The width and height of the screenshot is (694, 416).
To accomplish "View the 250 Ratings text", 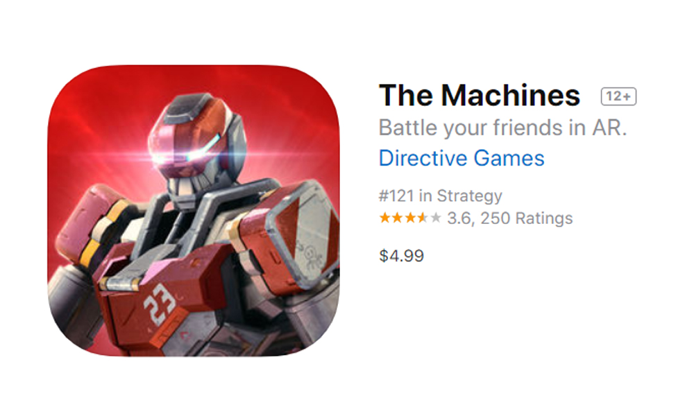I will pyautogui.click(x=527, y=218).
